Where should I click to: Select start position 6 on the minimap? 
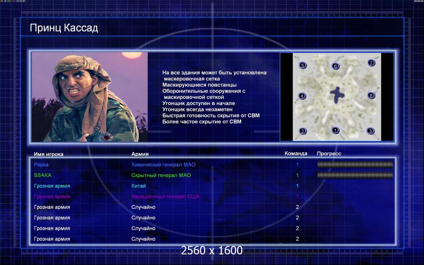click(x=335, y=66)
